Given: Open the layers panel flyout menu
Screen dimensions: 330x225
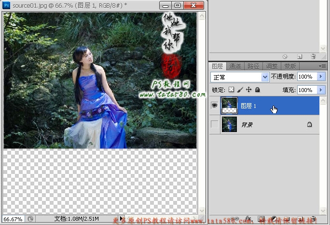Looking at the screenshot, I should click(x=322, y=66).
